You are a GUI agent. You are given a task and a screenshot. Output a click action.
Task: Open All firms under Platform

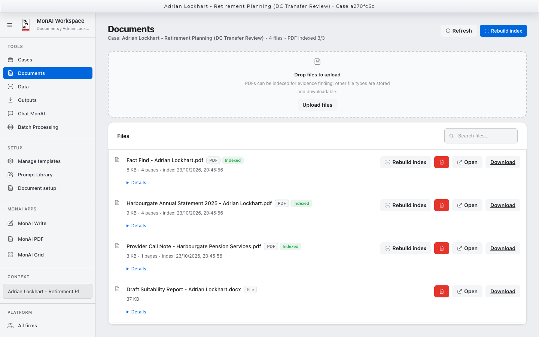(48, 325)
